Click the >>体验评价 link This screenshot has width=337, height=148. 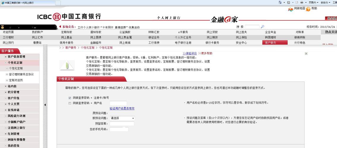point(190,53)
